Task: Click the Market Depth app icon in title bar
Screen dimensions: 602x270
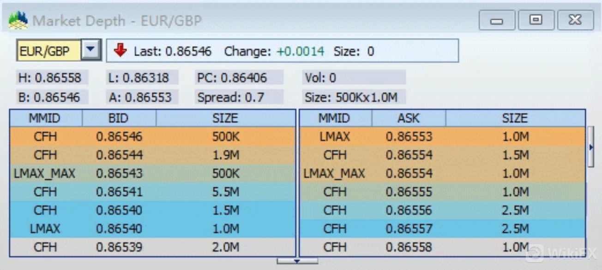Action: (x=18, y=20)
